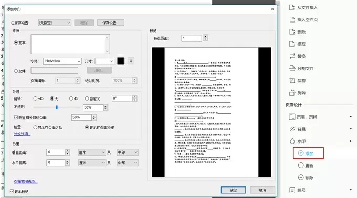Image resolution: width=357 pixels, height=198 pixels.
Task: Click the 背景 (background) icon
Action: [x=292, y=129]
